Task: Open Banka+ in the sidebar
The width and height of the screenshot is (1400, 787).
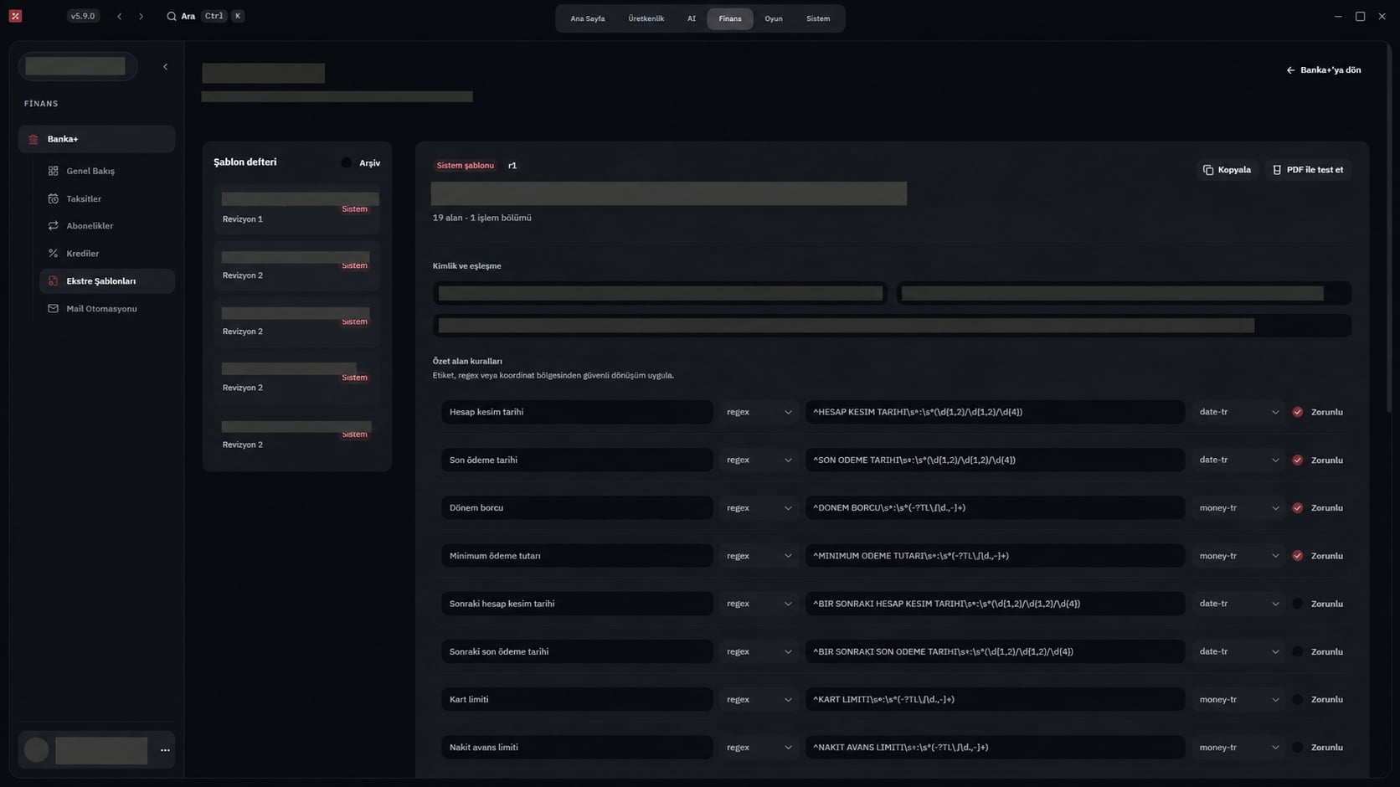Action: (x=96, y=139)
